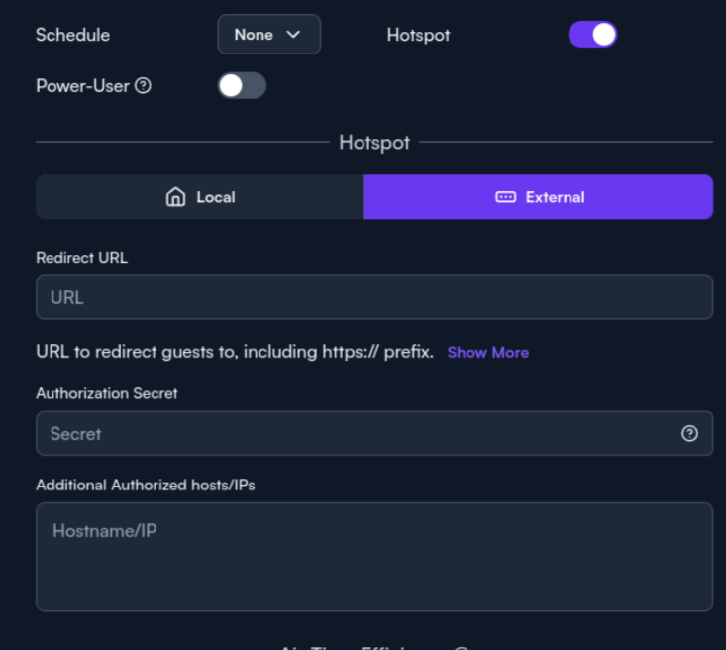
Task: Click the Authorization Secret field label
Action: (x=107, y=393)
